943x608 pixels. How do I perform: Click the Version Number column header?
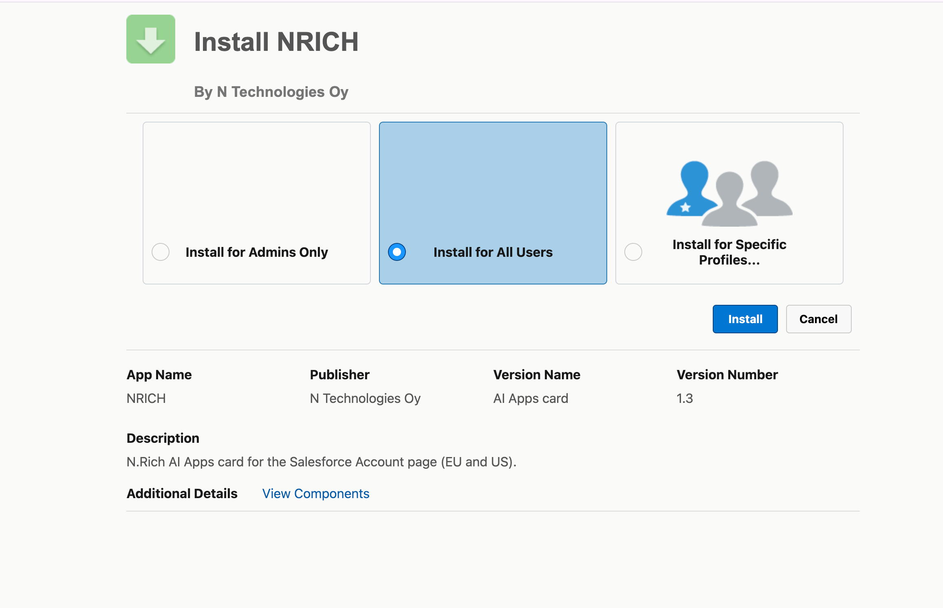pos(727,375)
